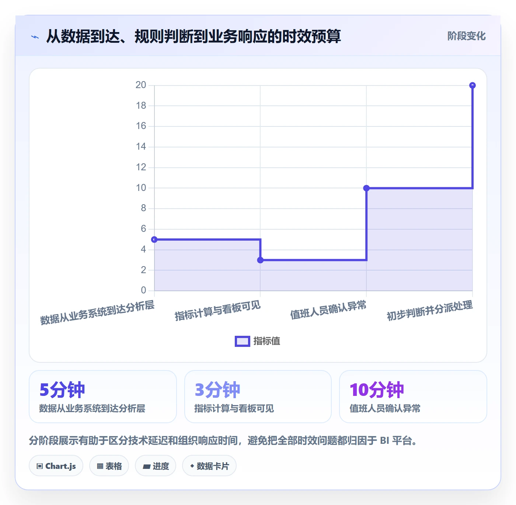Click the 表格 tag
Screen dimensions: 516x505
tap(109, 466)
